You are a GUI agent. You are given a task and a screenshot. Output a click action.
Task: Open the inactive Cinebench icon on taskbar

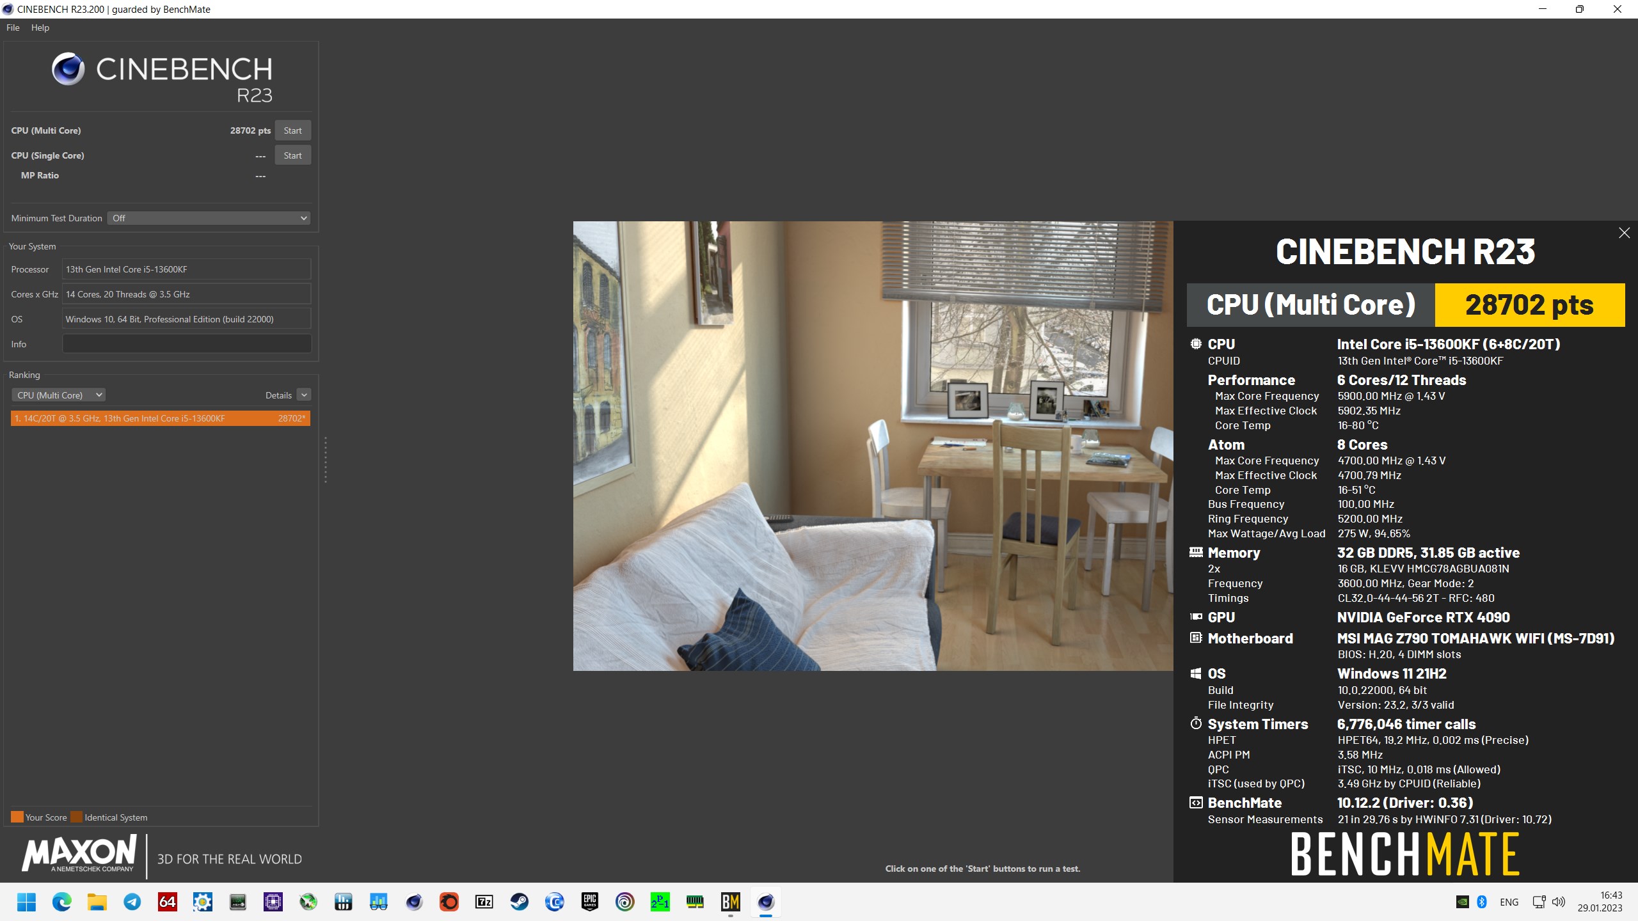click(x=414, y=902)
